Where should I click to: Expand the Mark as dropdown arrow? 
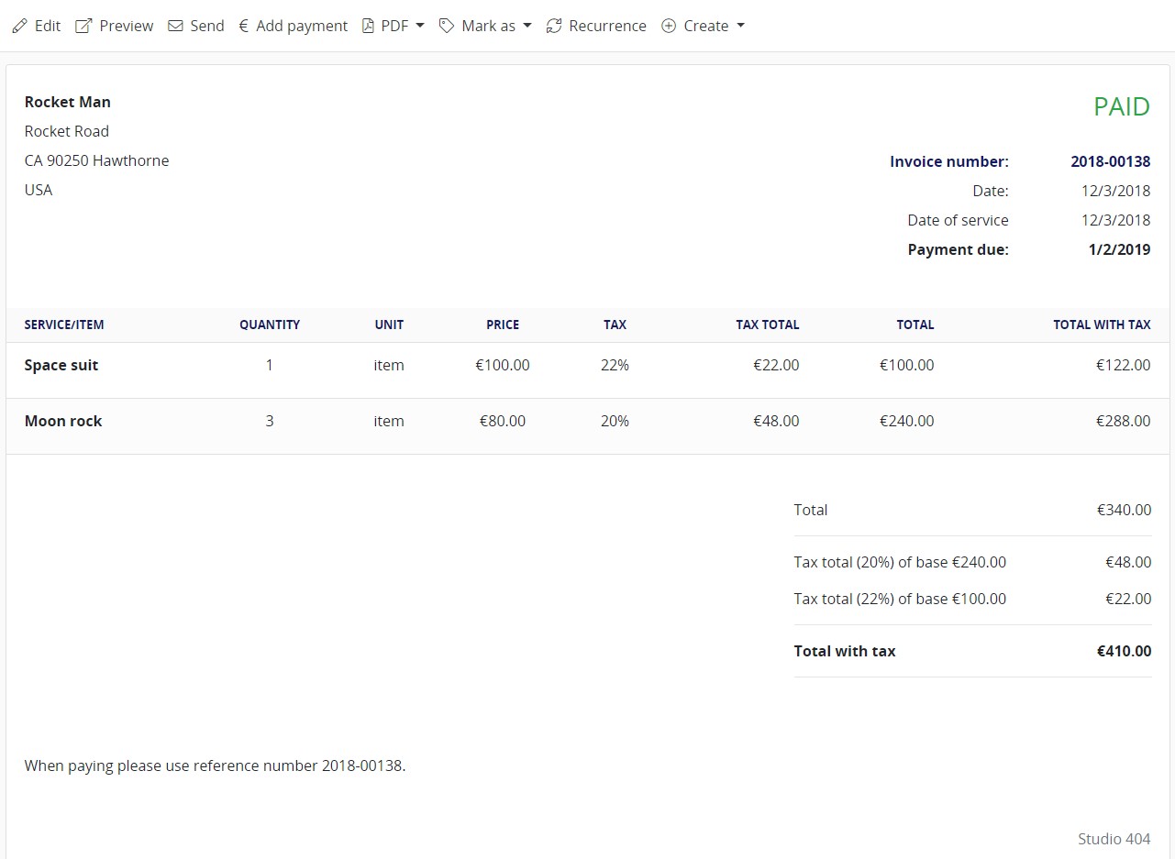tap(527, 26)
